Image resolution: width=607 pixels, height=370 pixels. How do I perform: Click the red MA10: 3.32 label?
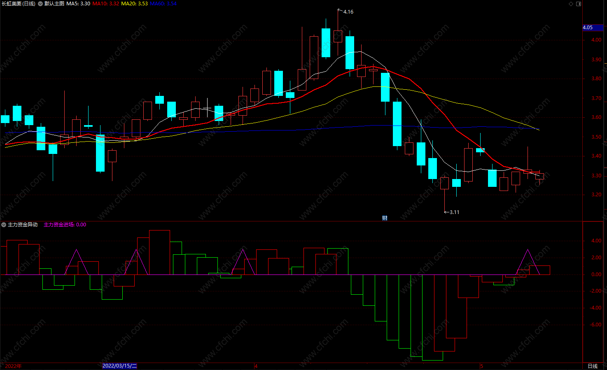click(x=106, y=4)
